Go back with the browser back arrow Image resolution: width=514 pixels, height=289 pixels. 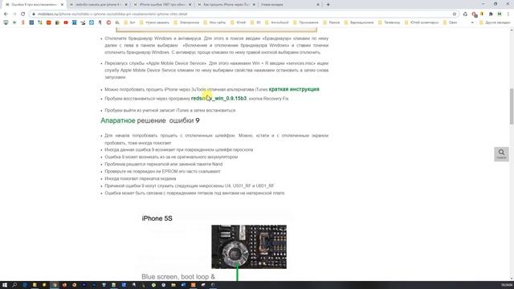coord(6,14)
